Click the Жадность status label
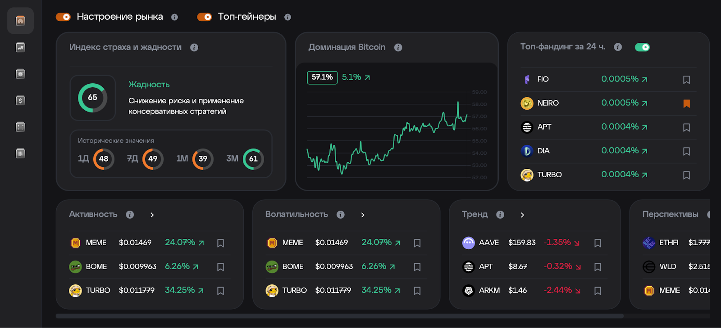 [x=149, y=85]
